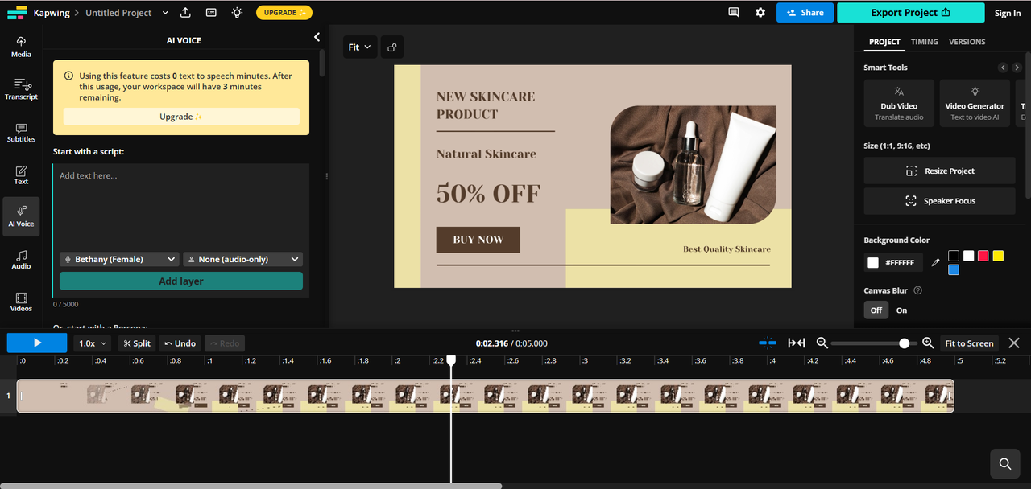Open the settings gear icon
This screenshot has width=1031, height=489.
pyautogui.click(x=760, y=13)
